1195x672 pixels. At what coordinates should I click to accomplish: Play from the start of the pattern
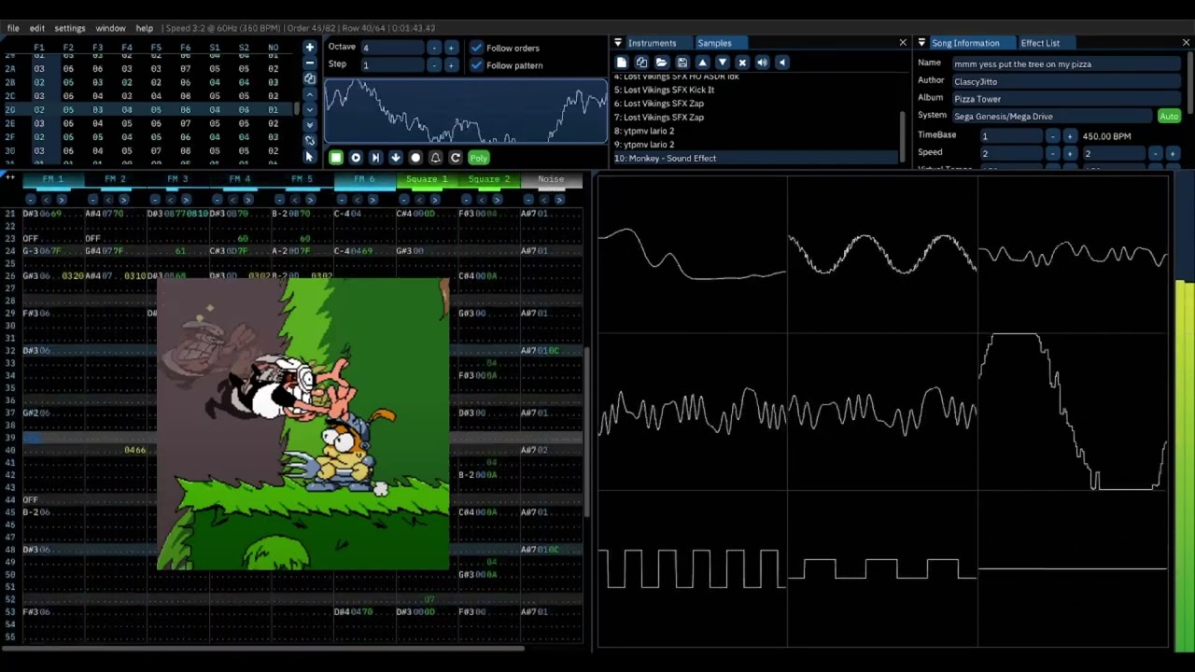[375, 158]
